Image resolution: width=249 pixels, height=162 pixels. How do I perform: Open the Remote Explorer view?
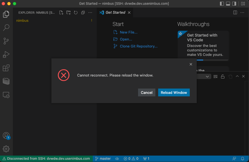pyautogui.click(x=6, y=95)
